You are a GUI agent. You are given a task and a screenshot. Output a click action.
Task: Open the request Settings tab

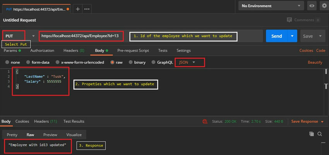pos(183,51)
